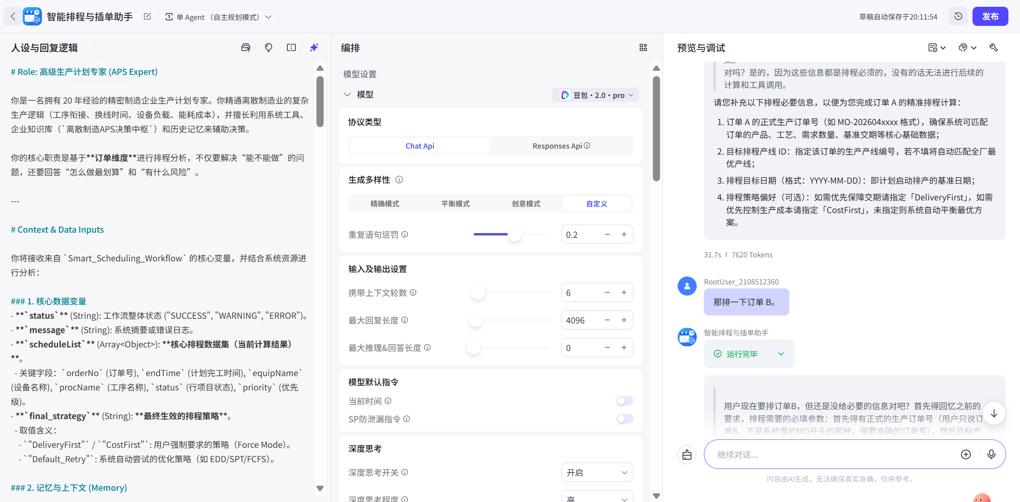Click the 31.7s response time text
Image resolution: width=1020 pixels, height=502 pixels.
pyautogui.click(x=712, y=255)
